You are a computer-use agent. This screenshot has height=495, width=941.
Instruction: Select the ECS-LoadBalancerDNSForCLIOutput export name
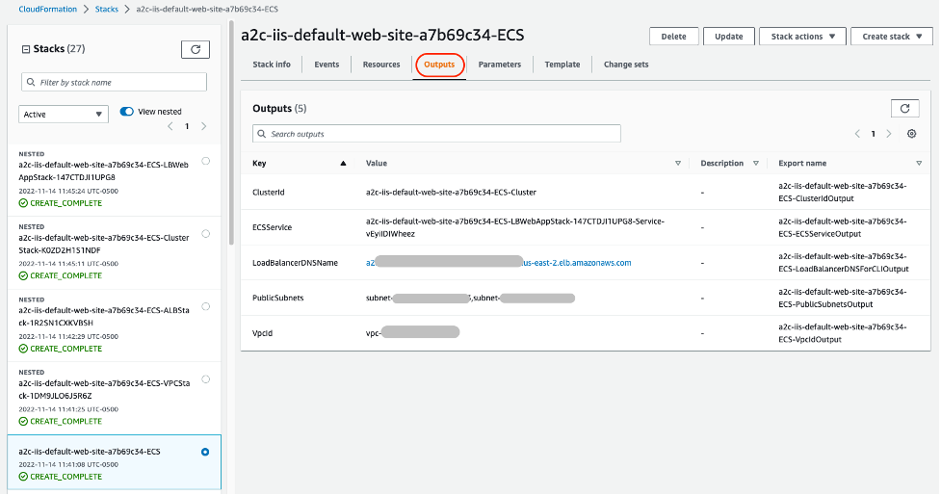click(x=844, y=263)
